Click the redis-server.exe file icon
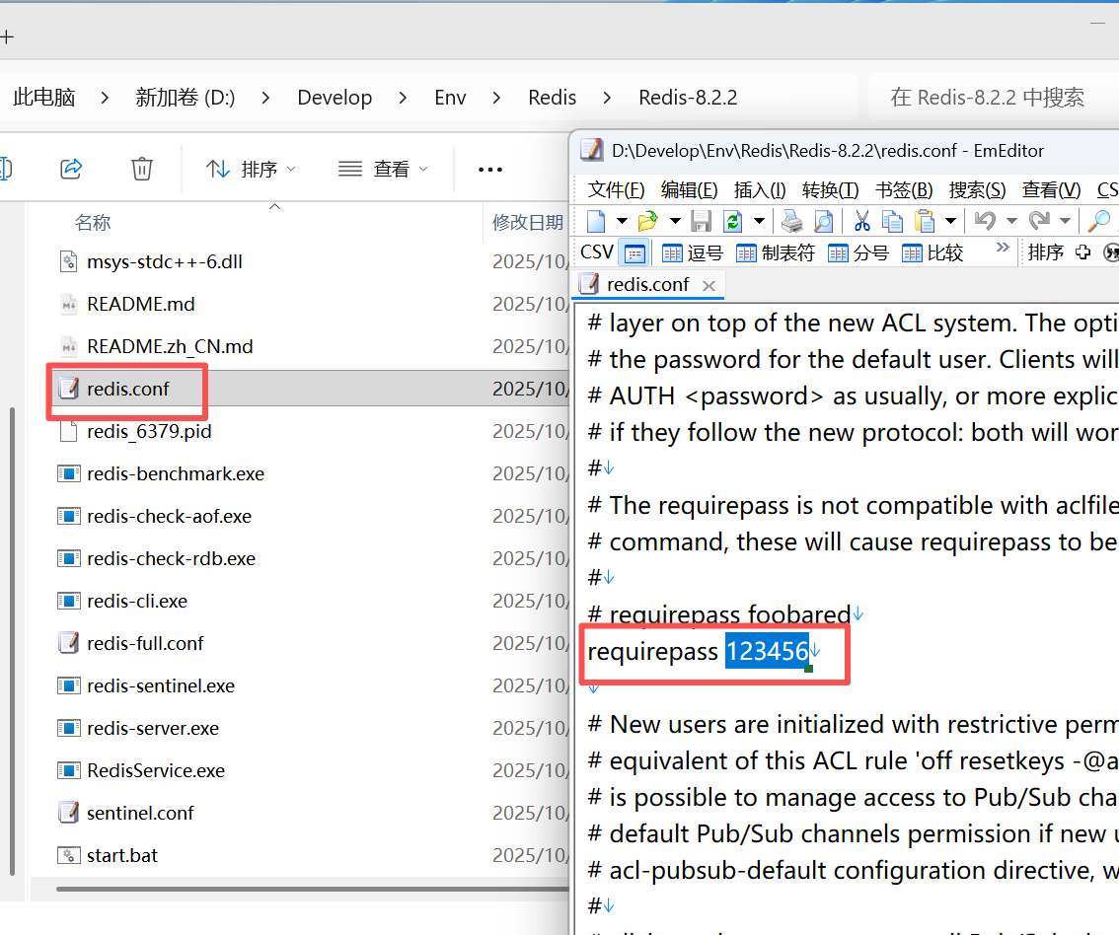Image resolution: width=1119 pixels, height=935 pixels. click(68, 728)
